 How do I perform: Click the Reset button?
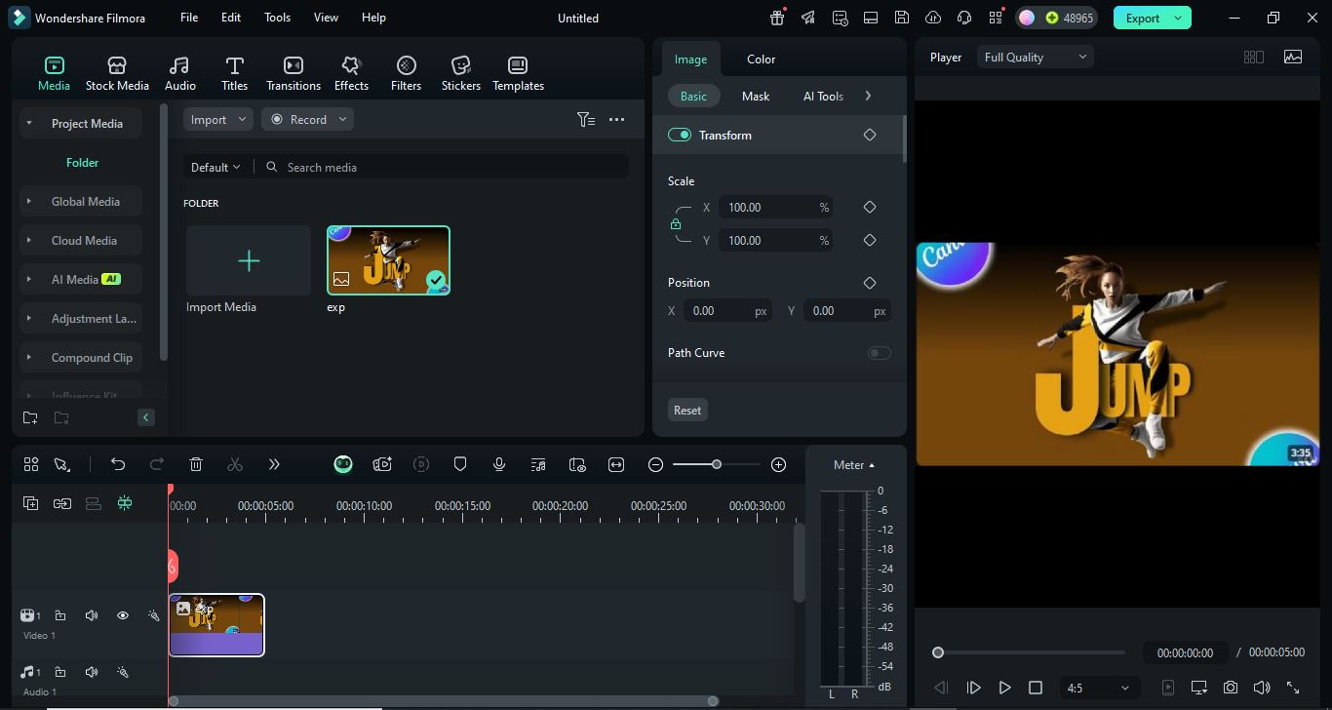click(x=687, y=410)
